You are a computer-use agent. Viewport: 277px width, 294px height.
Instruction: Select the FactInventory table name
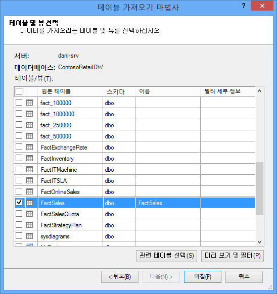(x=57, y=159)
